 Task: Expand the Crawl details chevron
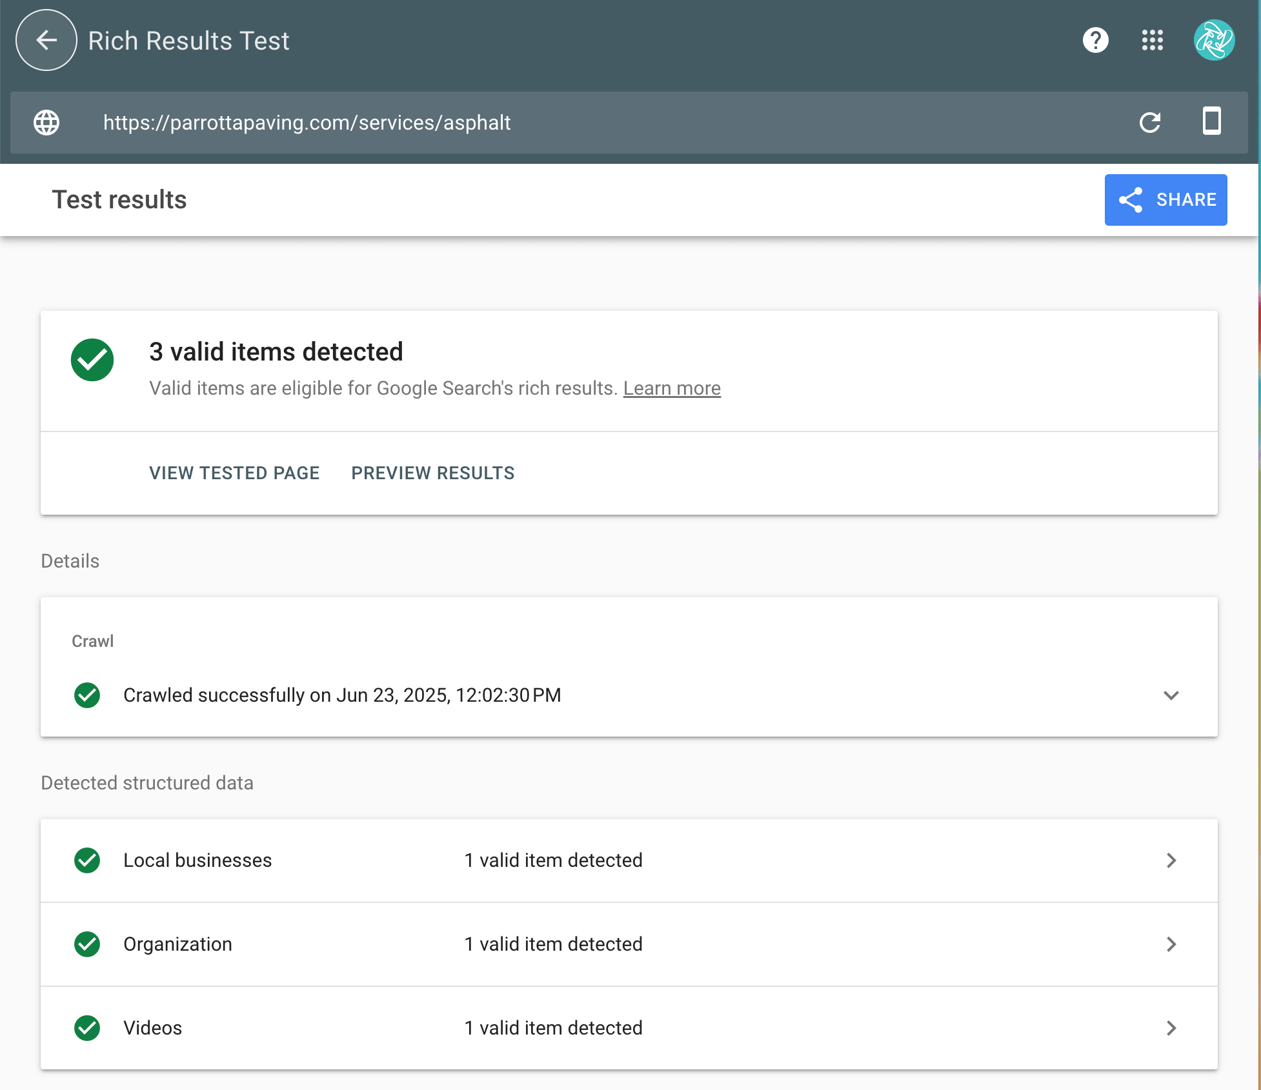point(1171,695)
